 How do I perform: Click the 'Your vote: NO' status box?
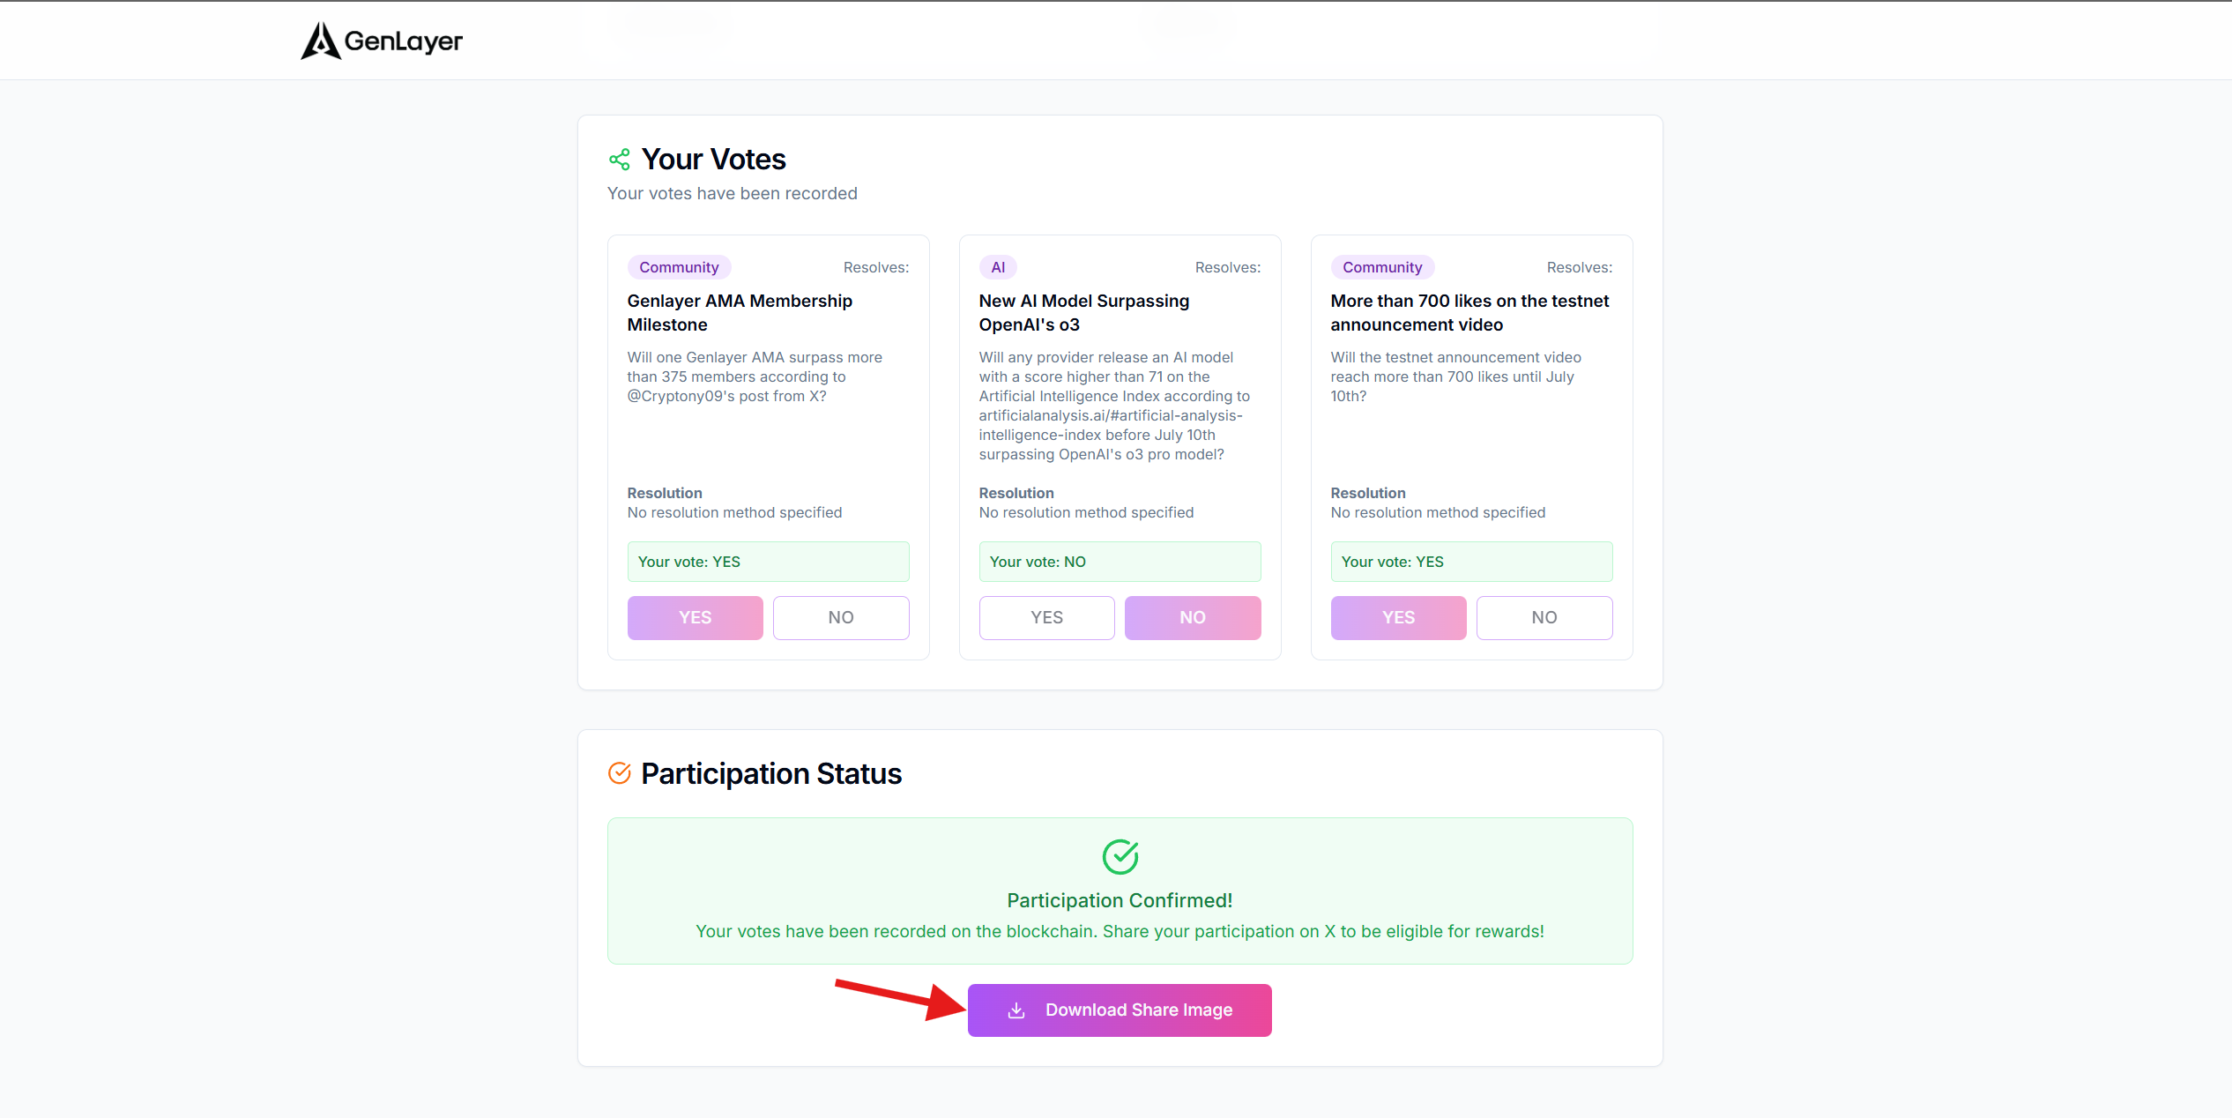point(1120,562)
